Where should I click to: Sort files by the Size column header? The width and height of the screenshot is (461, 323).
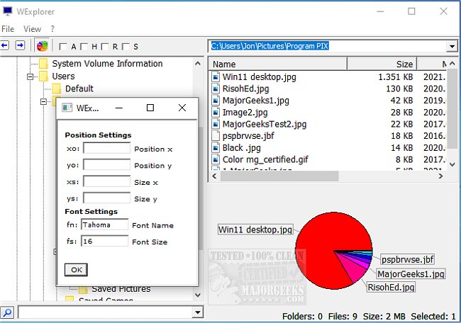coord(382,64)
